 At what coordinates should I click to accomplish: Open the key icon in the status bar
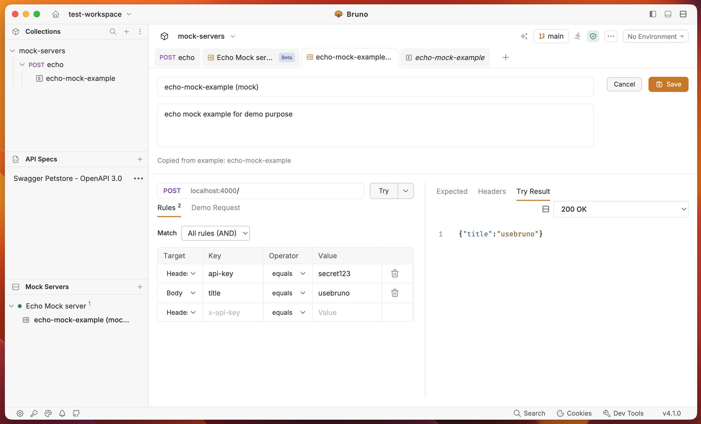34,413
